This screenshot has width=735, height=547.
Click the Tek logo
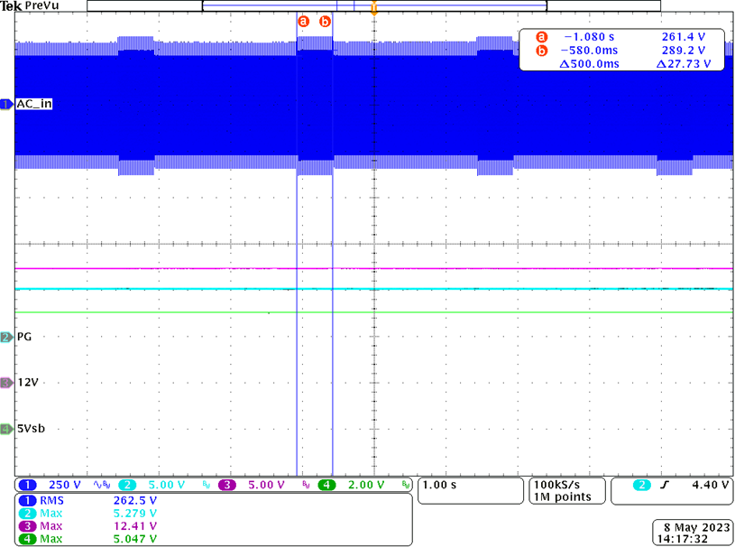12,6
